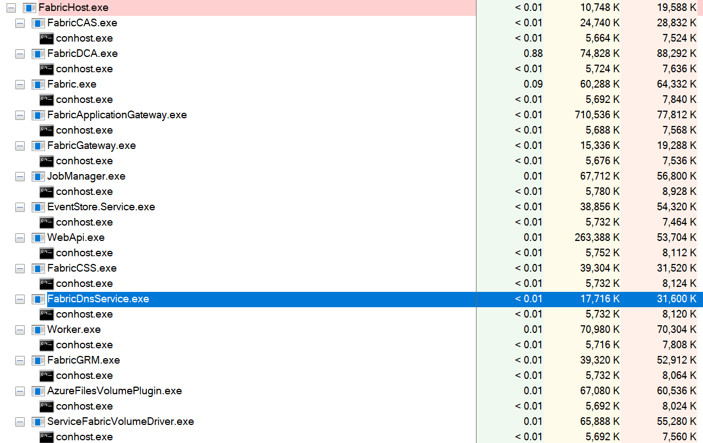Click the AzureFilesVolumePlugin.exe process icon
This screenshot has height=443, width=703.
[38, 391]
